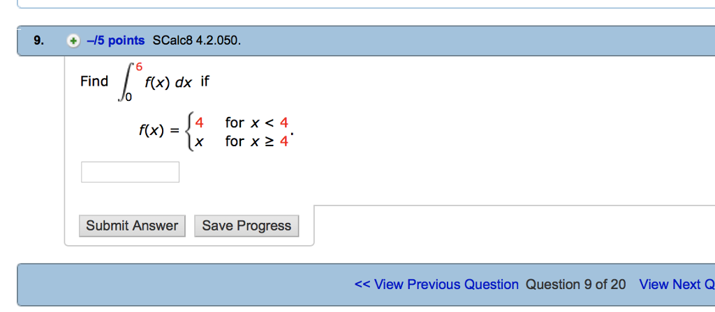Click the piecewise curly brace
Image resolution: width=715 pixels, height=312 pixels.
tap(189, 132)
